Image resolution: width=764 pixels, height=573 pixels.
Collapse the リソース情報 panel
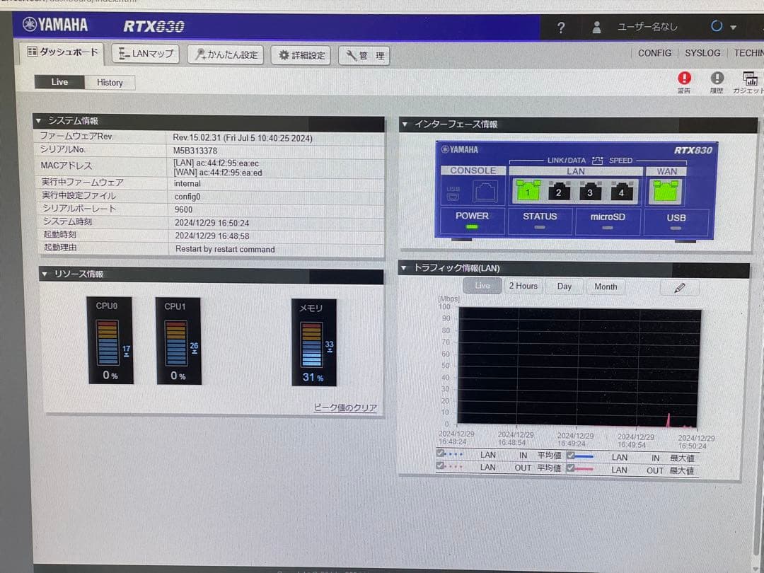pyautogui.click(x=45, y=274)
